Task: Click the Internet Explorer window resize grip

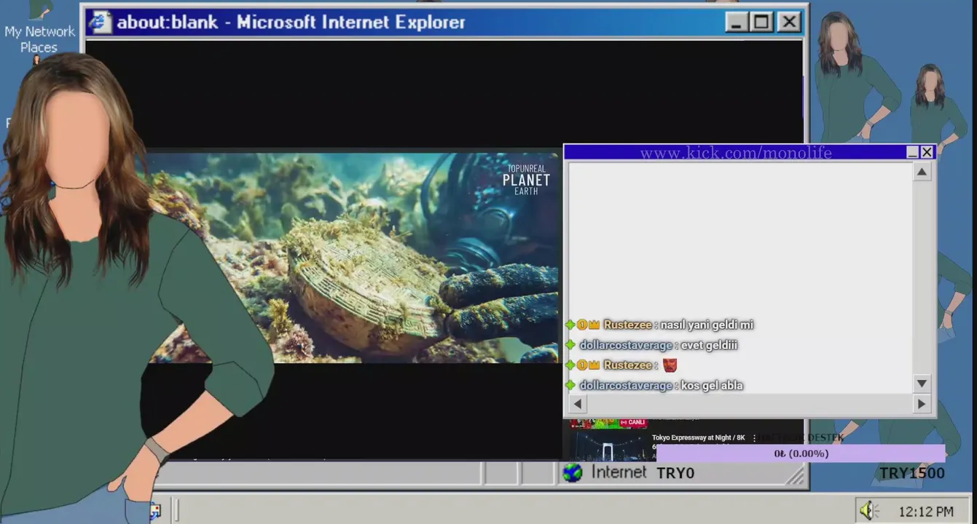Action: tap(796, 476)
